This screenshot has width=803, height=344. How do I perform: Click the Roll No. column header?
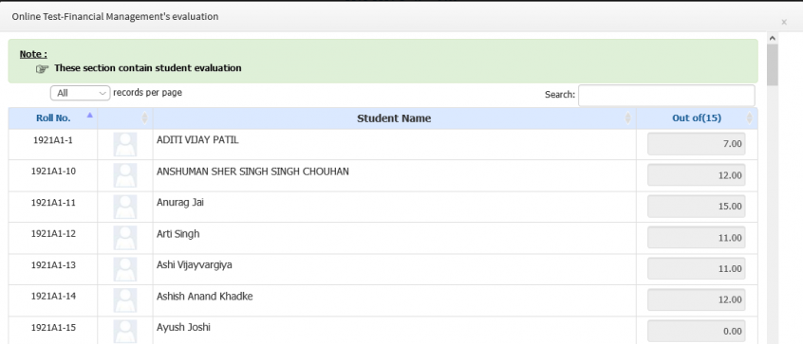[53, 118]
